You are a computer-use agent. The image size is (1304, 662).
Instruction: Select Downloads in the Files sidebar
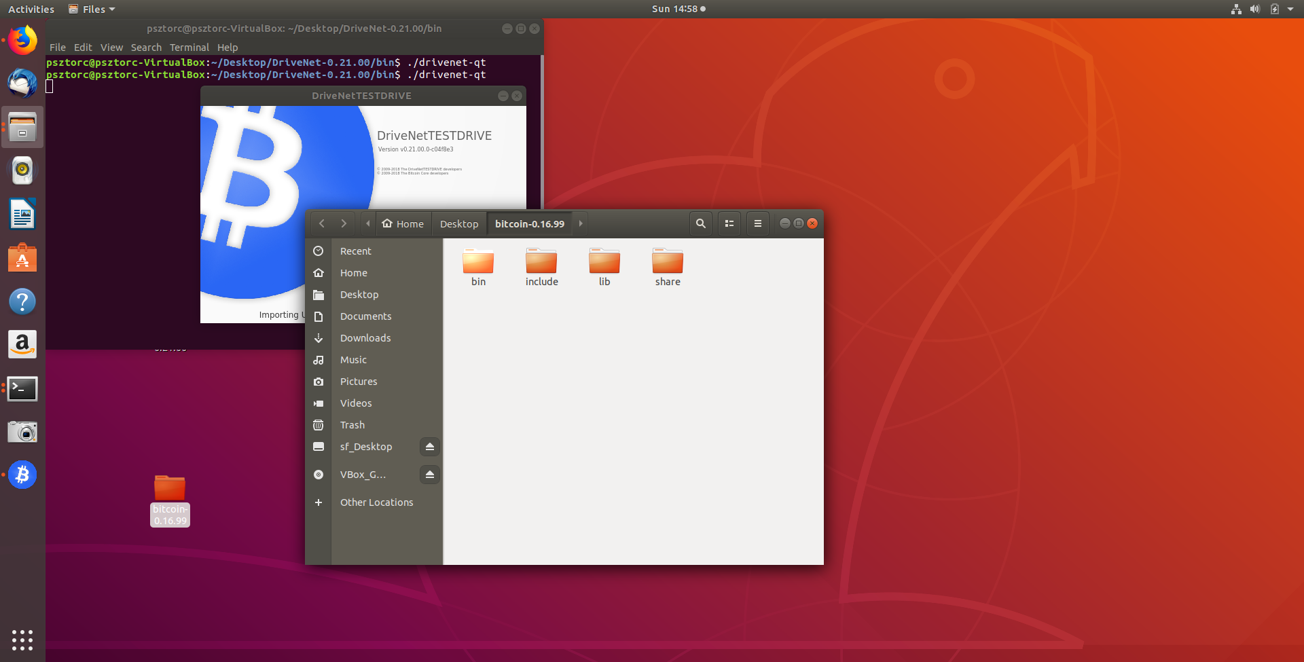point(374,338)
